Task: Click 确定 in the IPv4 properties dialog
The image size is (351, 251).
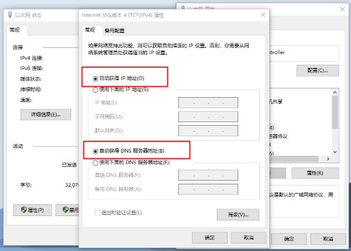Action: pyautogui.click(x=209, y=237)
